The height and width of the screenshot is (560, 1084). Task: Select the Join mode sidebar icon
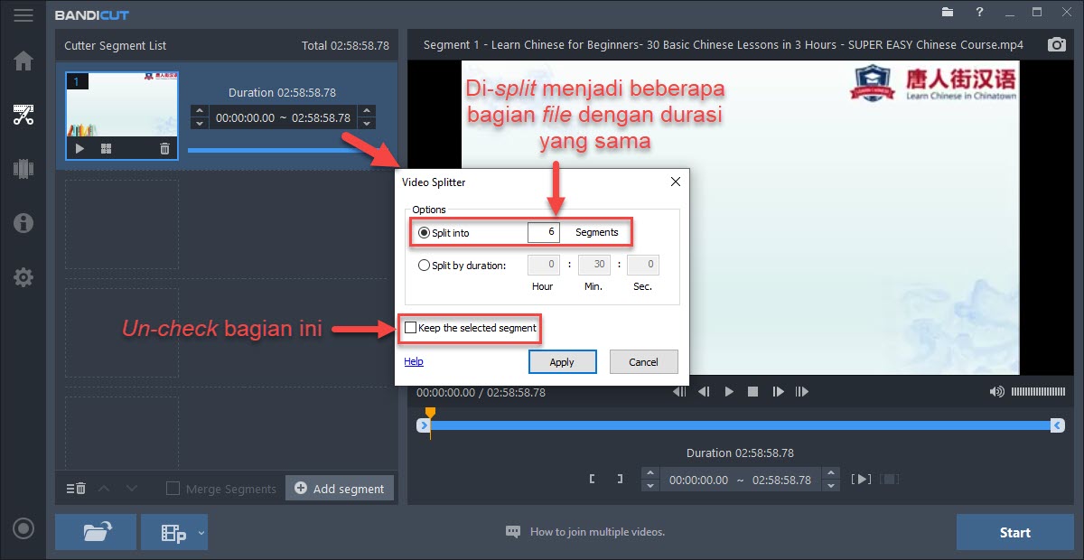(x=23, y=168)
